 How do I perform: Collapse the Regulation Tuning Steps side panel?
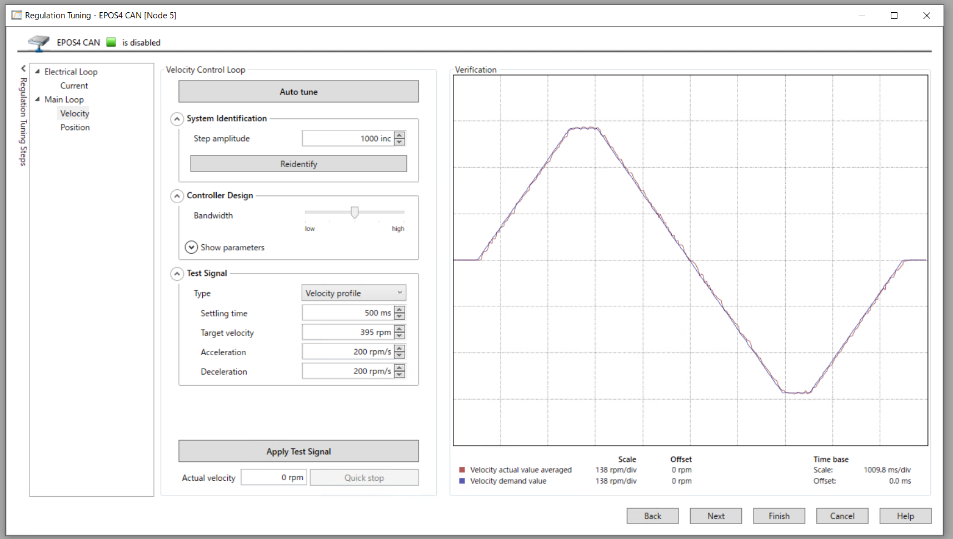click(x=23, y=68)
